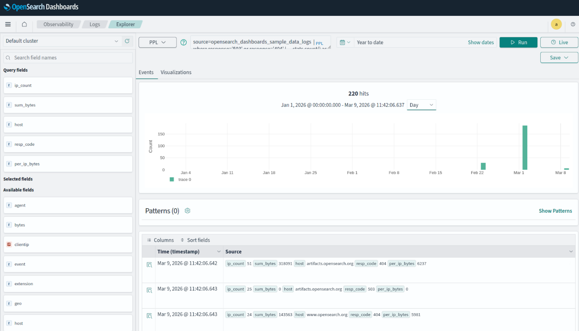Refresh the Default cluster data source
Viewport: 579px width, 331px height.
tap(127, 41)
